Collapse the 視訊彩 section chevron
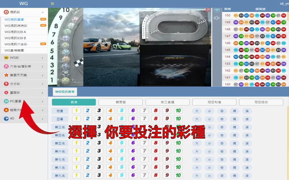This screenshot has height=180, width=289. 43,12
